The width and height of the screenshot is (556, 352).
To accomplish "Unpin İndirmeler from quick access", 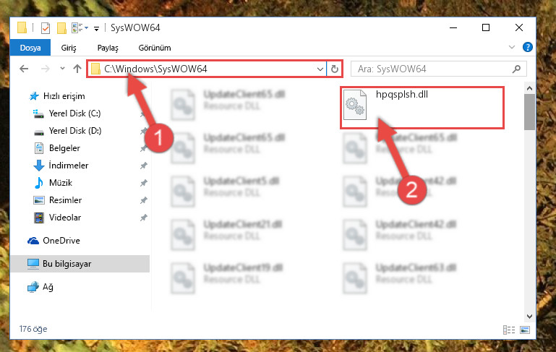I will pyautogui.click(x=144, y=166).
